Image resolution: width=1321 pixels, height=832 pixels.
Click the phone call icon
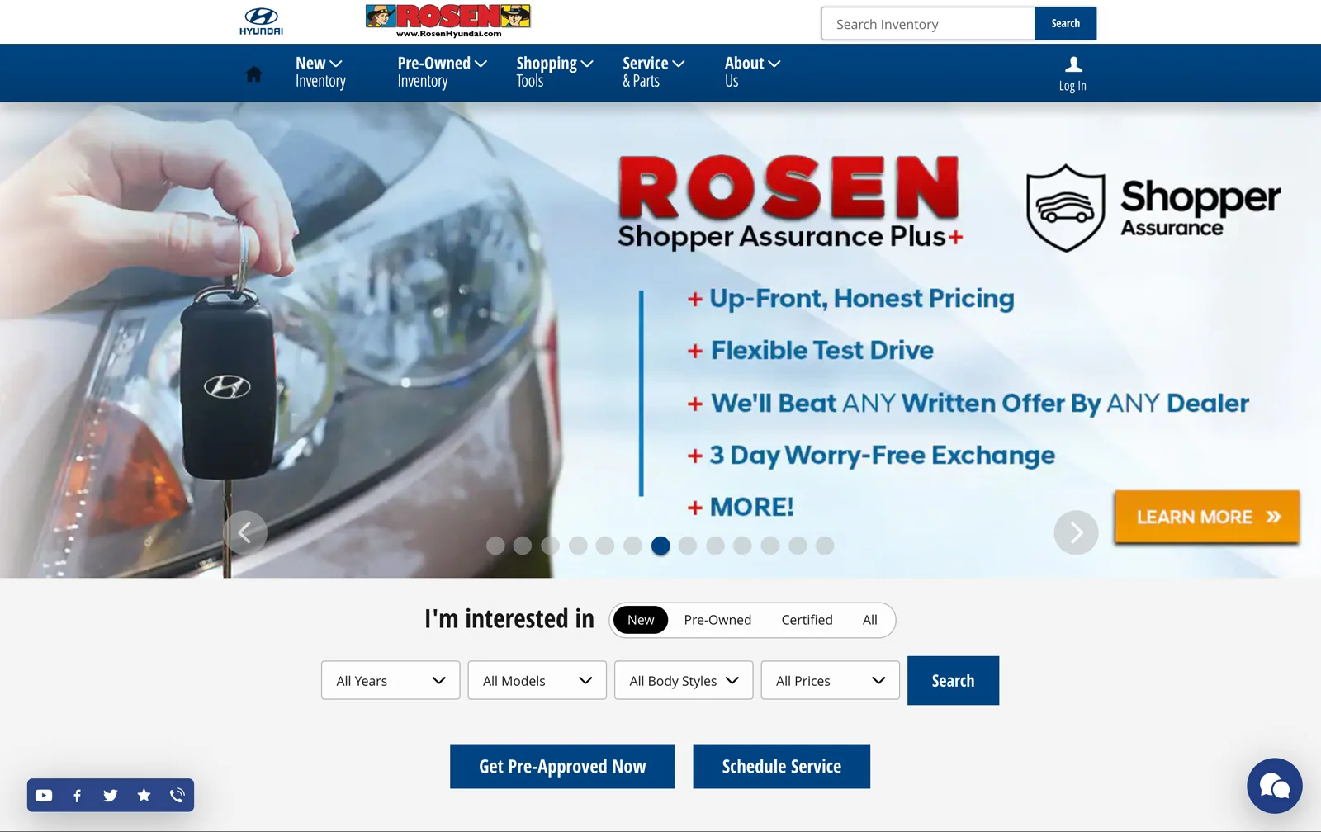(x=177, y=795)
